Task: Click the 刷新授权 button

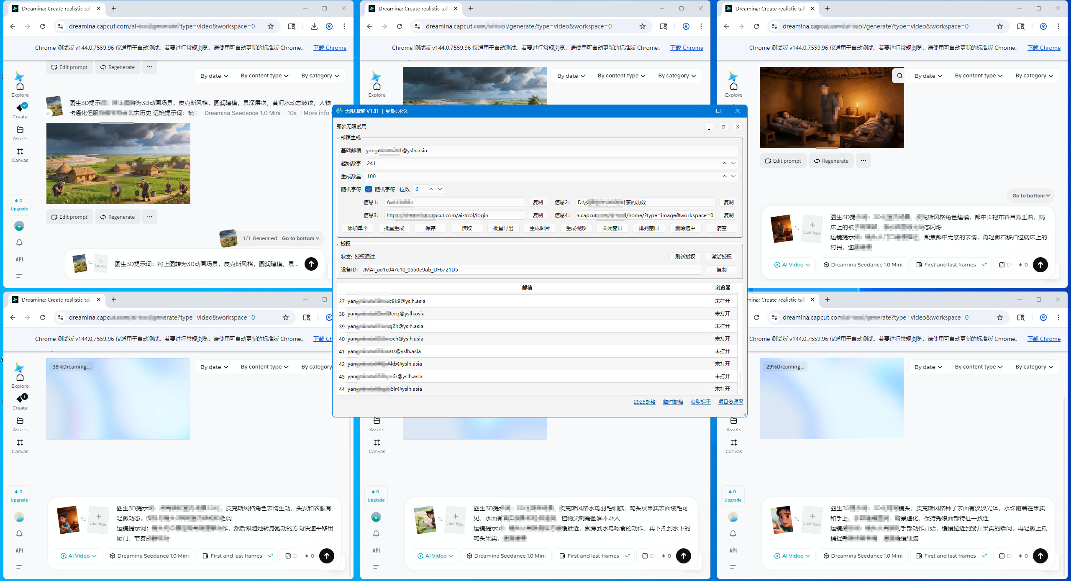Action: [685, 256]
